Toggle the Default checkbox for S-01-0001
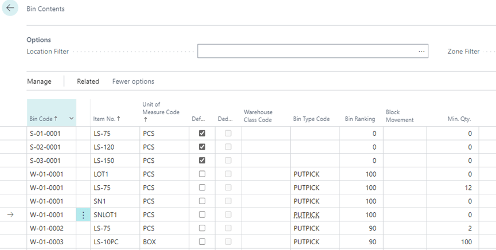This screenshot has height=250, width=496. point(202,133)
